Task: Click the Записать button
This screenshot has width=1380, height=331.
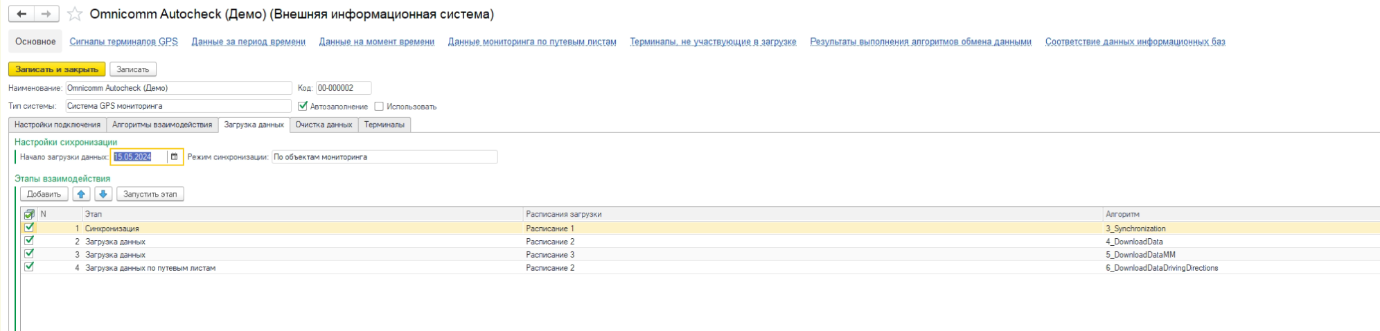Action: click(132, 69)
